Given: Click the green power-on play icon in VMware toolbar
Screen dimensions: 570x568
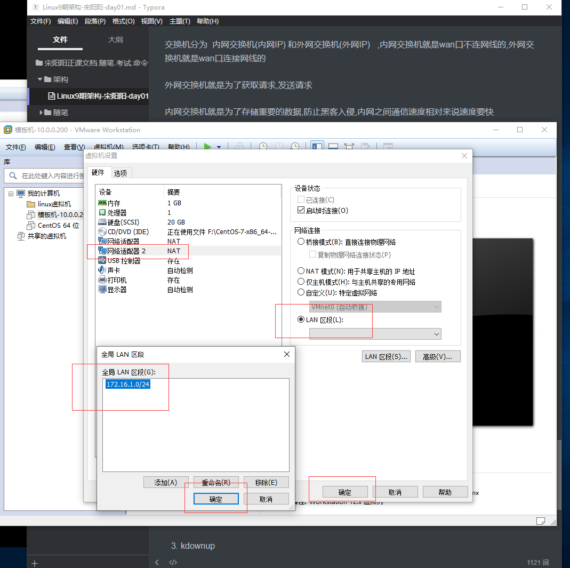Looking at the screenshot, I should (207, 147).
